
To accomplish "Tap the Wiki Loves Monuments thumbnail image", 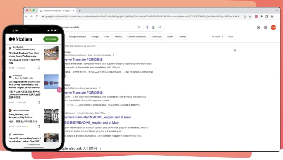I will point(51,82).
